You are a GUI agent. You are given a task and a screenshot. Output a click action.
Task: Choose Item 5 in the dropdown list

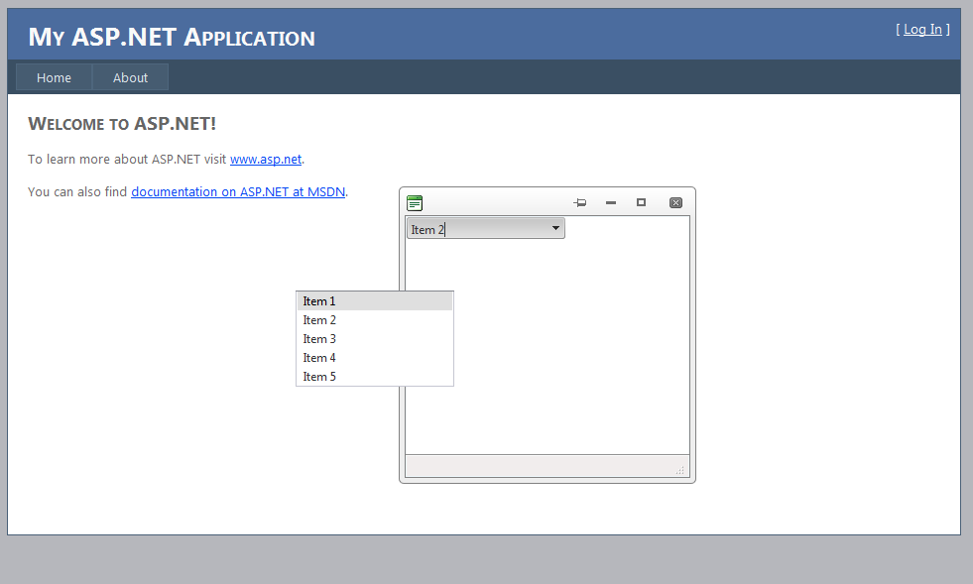[375, 377]
